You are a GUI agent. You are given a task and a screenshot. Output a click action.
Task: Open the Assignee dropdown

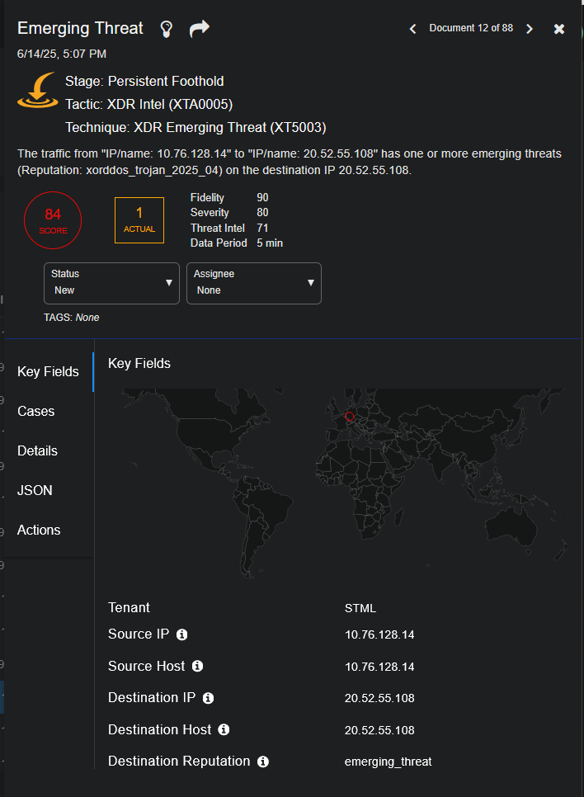click(254, 283)
